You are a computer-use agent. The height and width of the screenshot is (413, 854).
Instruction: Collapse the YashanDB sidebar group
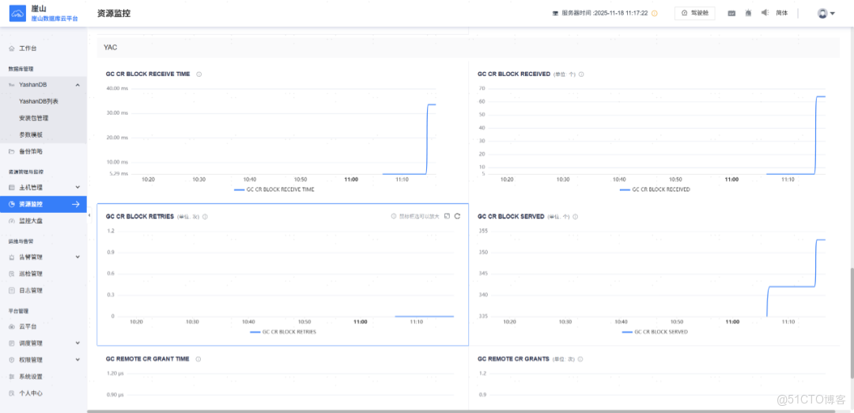tap(77, 85)
